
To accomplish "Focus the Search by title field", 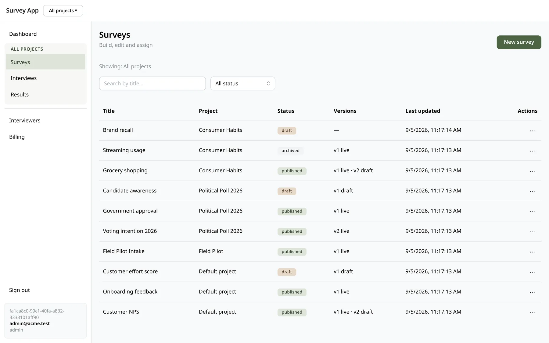I will 152,84.
